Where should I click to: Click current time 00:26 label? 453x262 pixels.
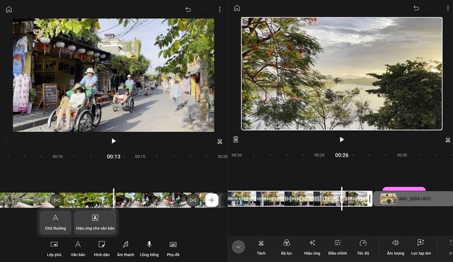(x=342, y=155)
